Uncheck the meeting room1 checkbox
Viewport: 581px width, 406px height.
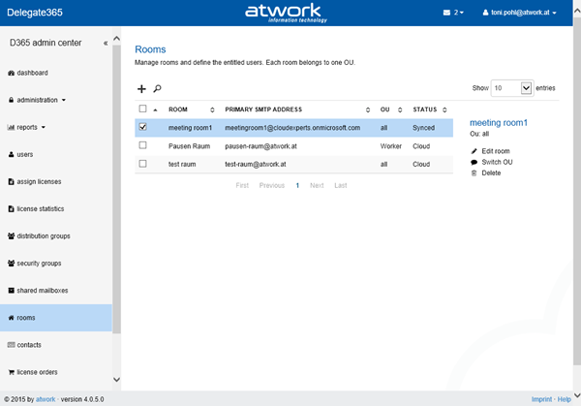click(142, 127)
